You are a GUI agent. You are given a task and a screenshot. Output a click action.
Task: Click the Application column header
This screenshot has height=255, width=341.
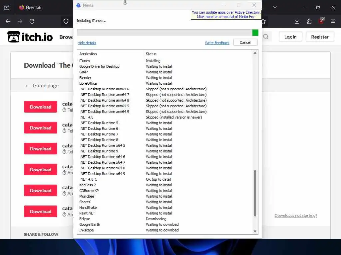(x=88, y=54)
